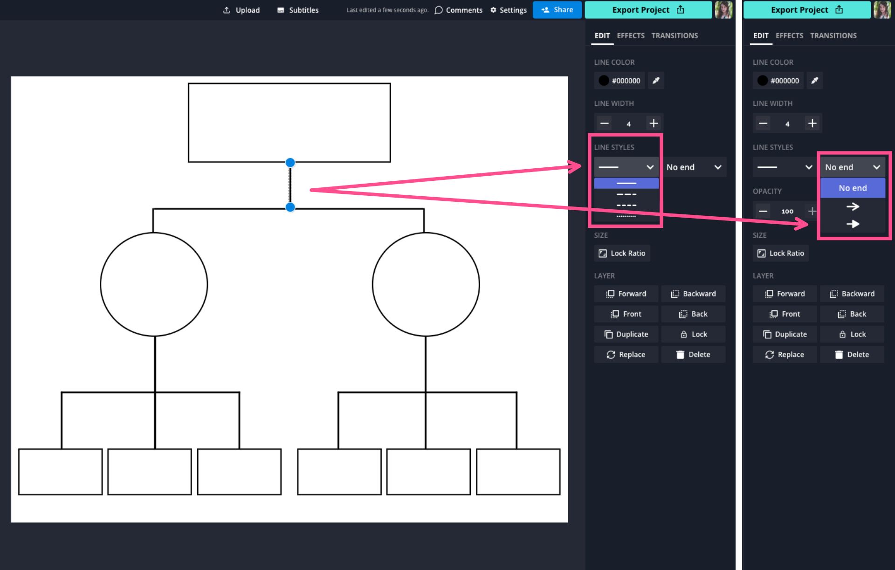The height and width of the screenshot is (570, 895).
Task: Switch to the EFFECTS tab
Action: [x=629, y=36]
